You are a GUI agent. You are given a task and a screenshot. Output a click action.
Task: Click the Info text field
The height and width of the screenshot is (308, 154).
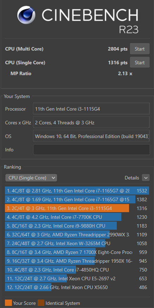[x=91, y=150]
